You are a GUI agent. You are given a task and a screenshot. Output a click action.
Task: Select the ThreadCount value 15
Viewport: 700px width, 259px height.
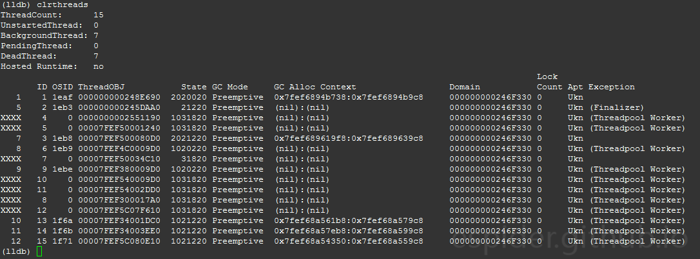click(x=99, y=15)
